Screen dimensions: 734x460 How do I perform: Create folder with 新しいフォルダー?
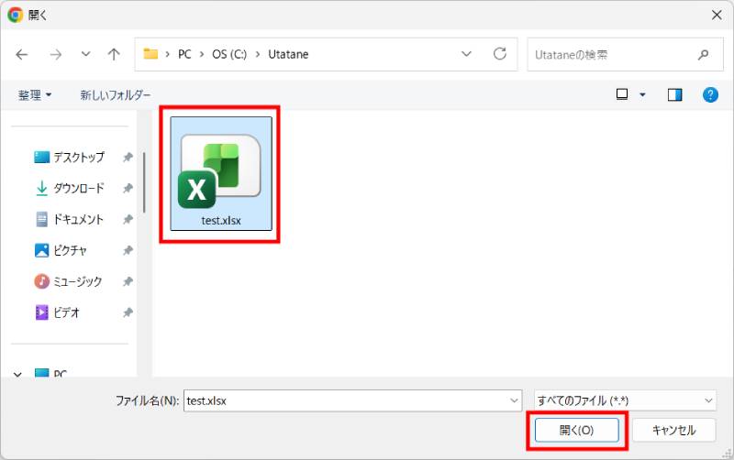click(116, 95)
